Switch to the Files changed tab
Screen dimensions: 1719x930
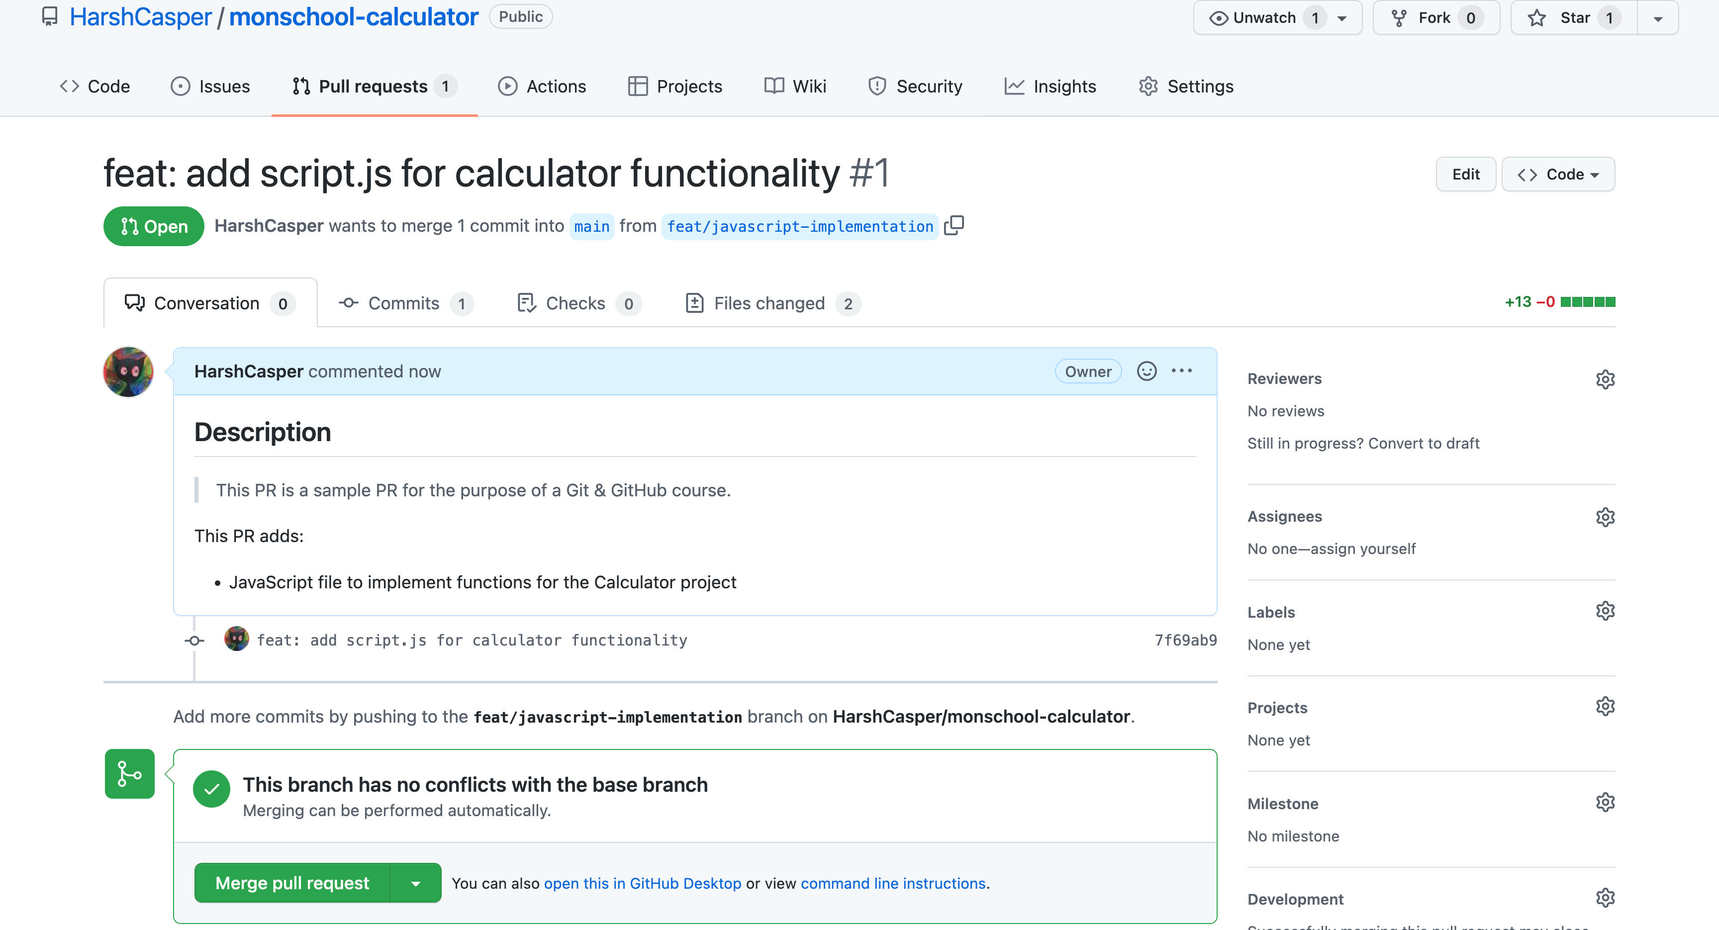coord(773,303)
